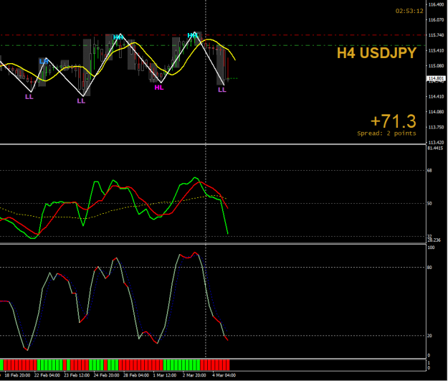Click the 20 oversold scale label
The height and width of the screenshot is (381, 448).
click(x=429, y=336)
